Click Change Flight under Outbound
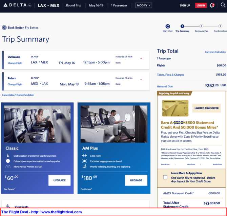227x216 pixels. [x=15, y=63]
